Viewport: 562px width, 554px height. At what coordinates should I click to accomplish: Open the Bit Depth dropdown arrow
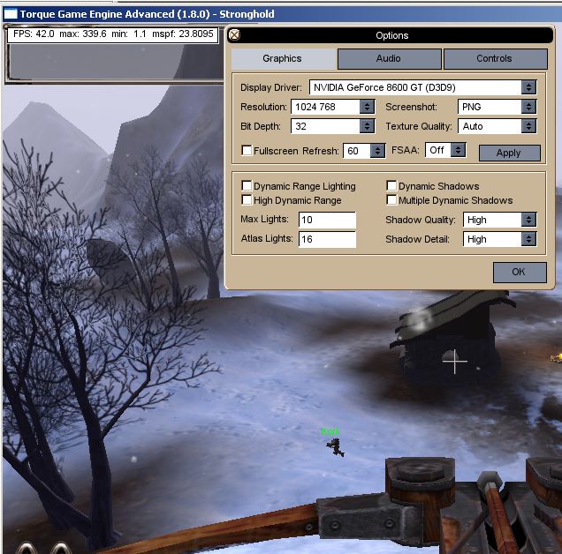click(x=367, y=126)
